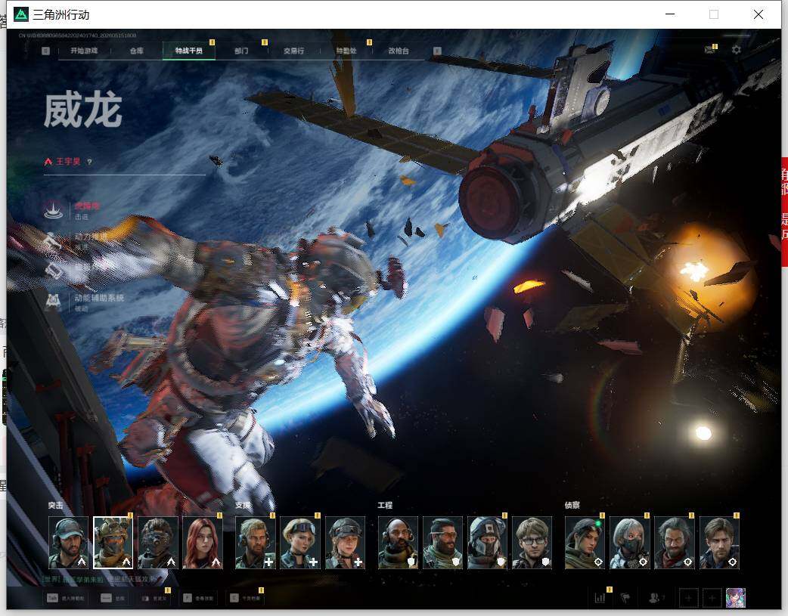Open the friends list icon

coord(656,598)
